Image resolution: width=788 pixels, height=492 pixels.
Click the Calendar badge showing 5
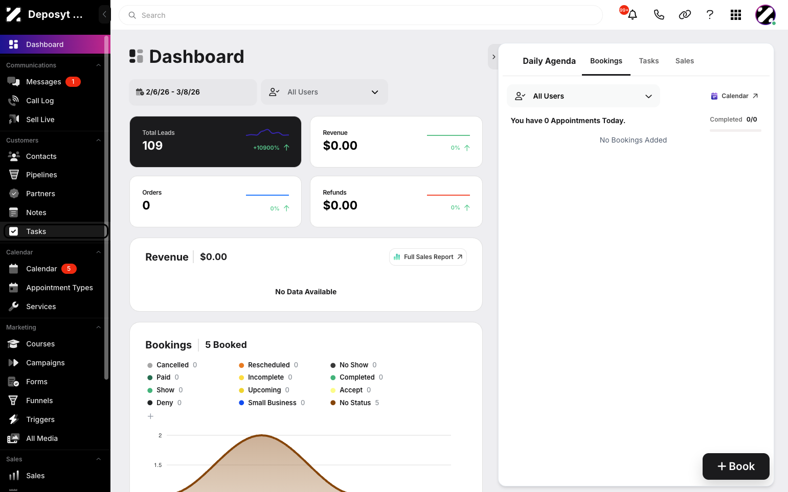(69, 269)
